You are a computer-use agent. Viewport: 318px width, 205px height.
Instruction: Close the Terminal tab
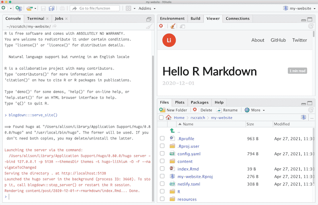[x=47, y=19]
